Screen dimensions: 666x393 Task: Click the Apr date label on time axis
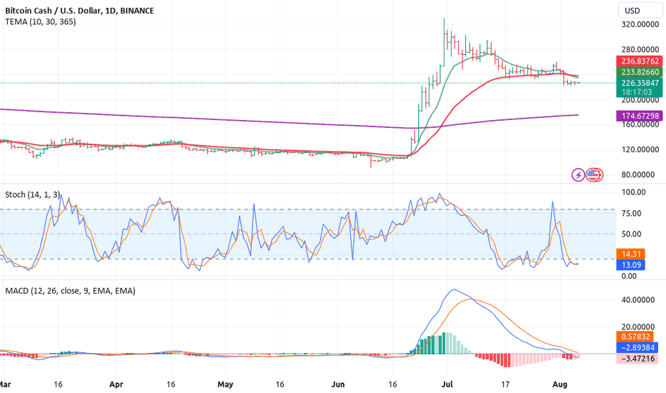pos(116,384)
